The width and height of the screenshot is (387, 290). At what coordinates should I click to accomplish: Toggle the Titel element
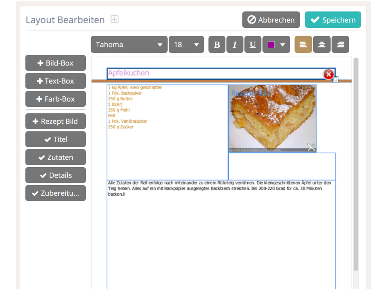coord(55,139)
